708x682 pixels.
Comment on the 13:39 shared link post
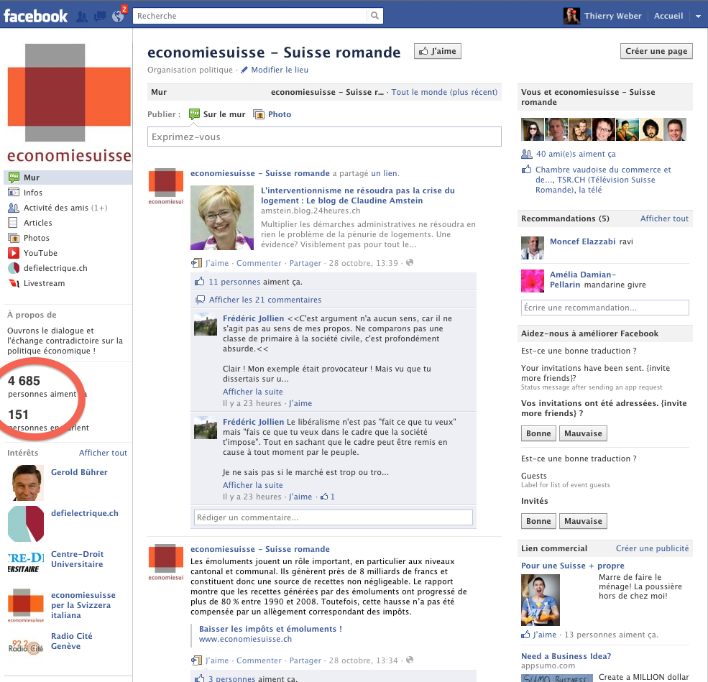tap(259, 263)
